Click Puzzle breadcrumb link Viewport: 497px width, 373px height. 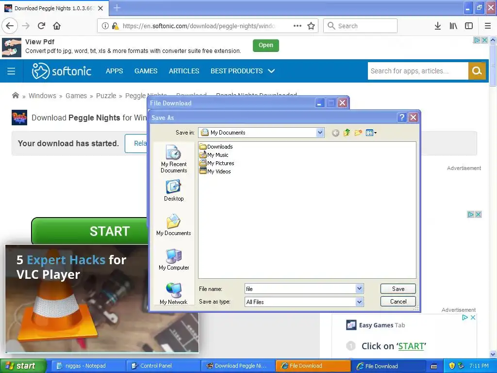point(106,96)
